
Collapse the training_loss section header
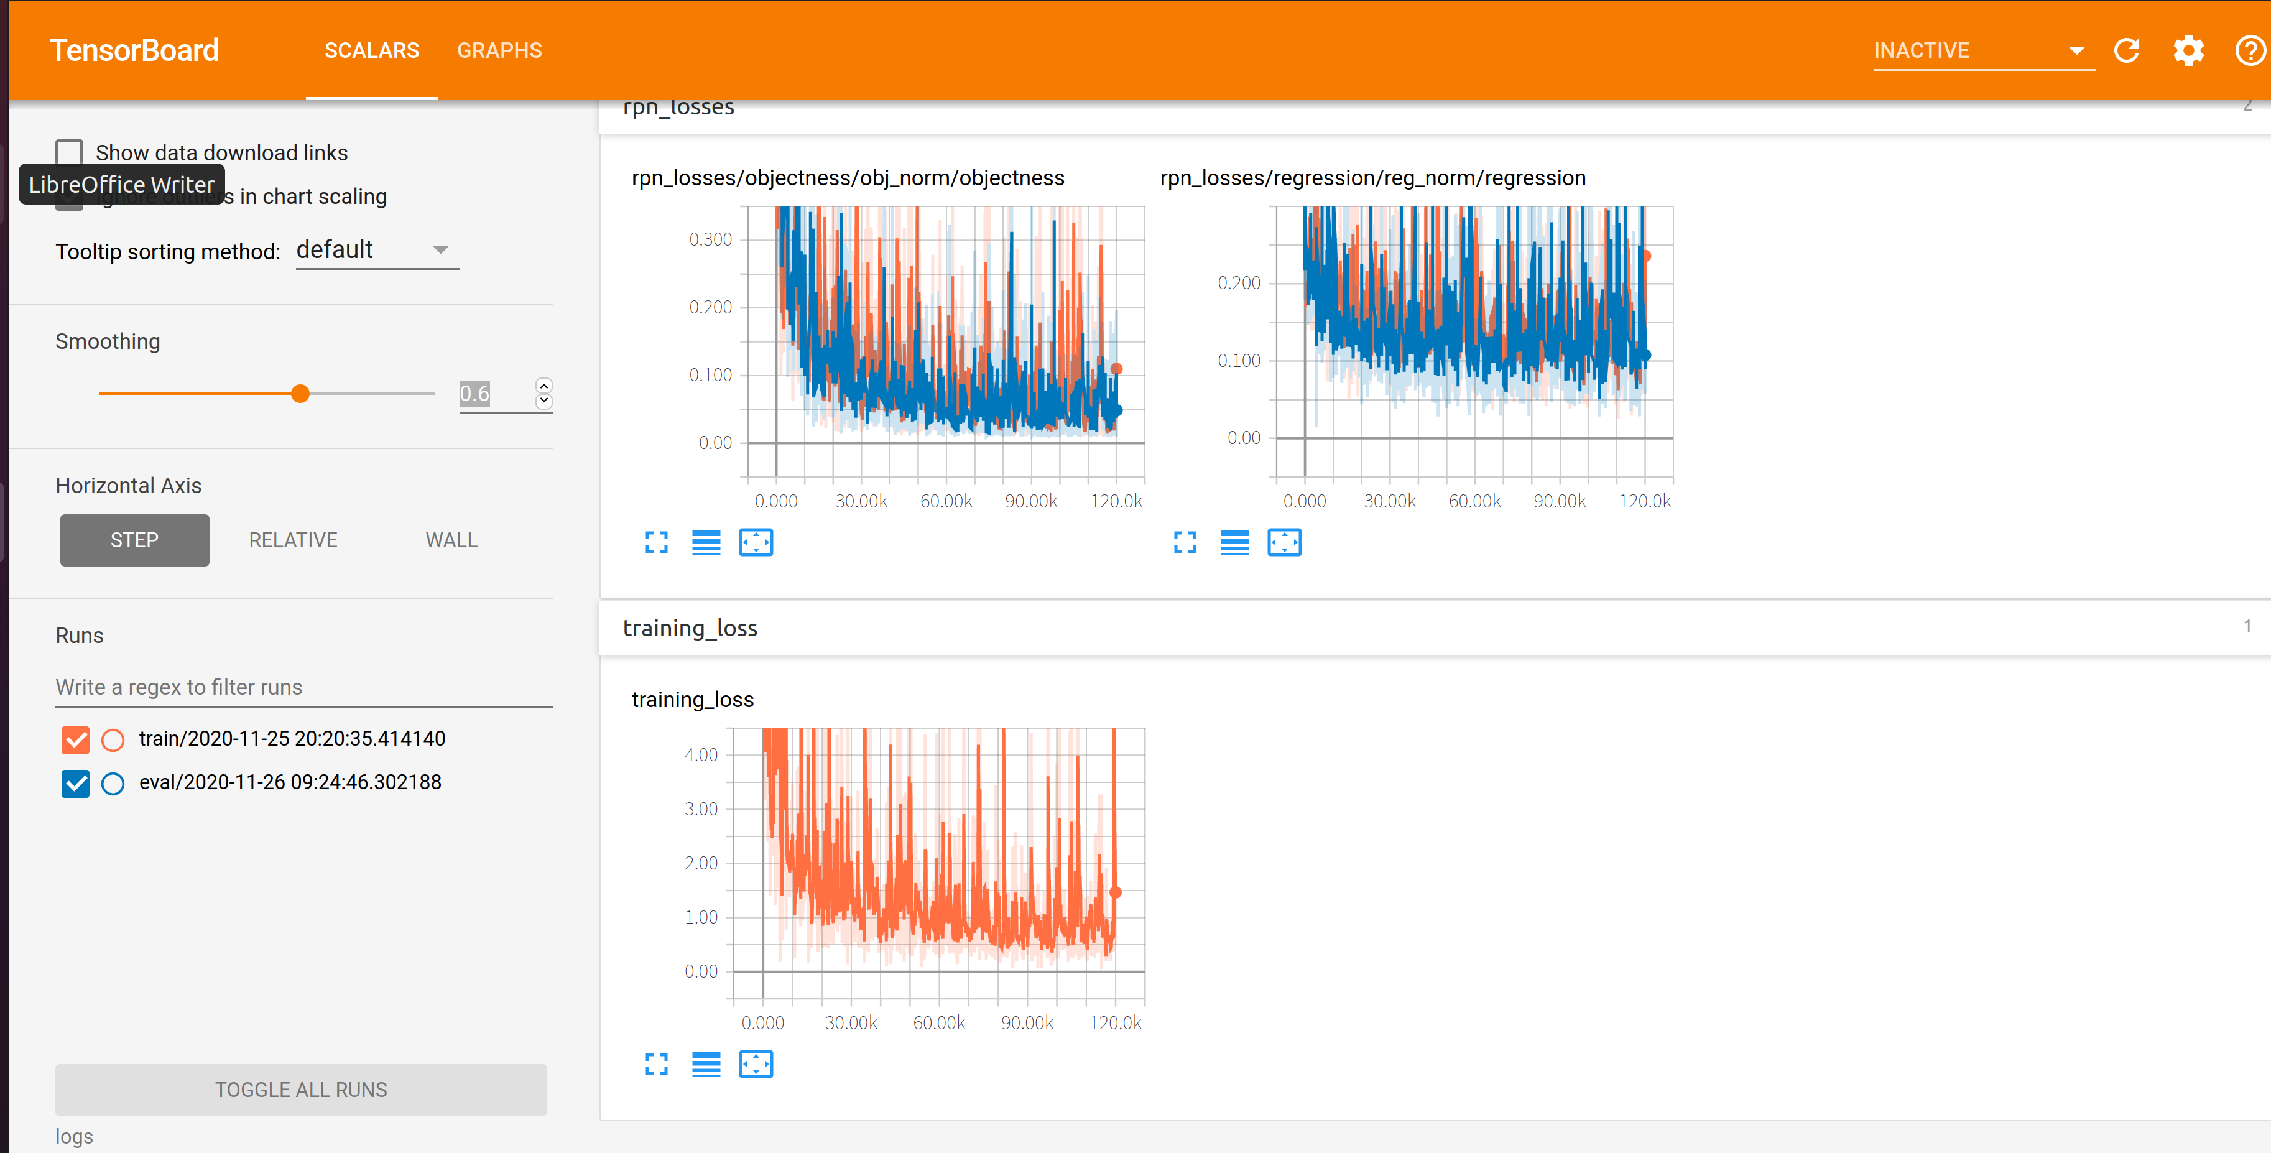(690, 627)
